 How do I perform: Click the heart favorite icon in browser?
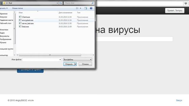(x=186, y=4)
